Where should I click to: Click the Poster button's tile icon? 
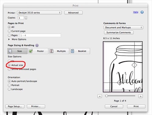31,51
